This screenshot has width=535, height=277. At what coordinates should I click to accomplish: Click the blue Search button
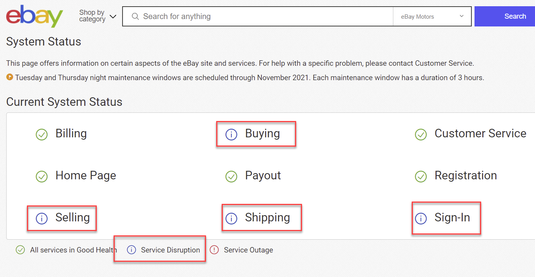505,16
